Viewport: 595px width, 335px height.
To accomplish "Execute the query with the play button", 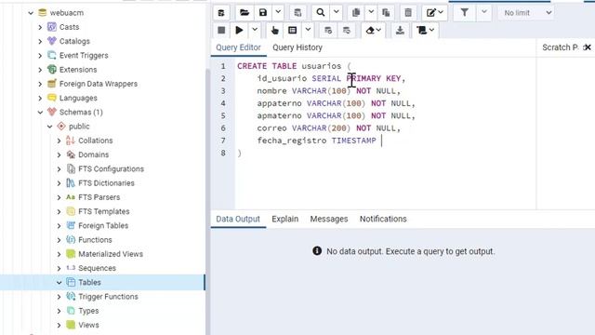I will [x=239, y=30].
